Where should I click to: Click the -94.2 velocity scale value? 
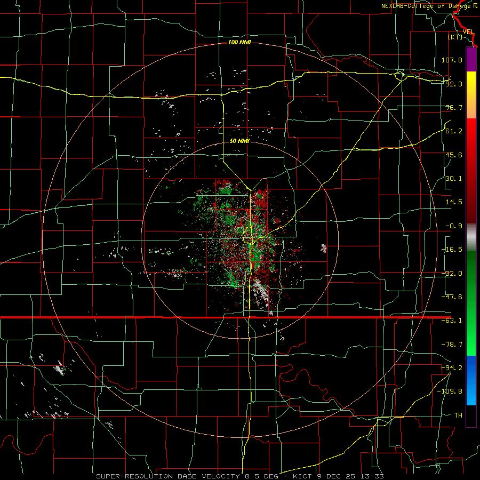pyautogui.click(x=452, y=367)
